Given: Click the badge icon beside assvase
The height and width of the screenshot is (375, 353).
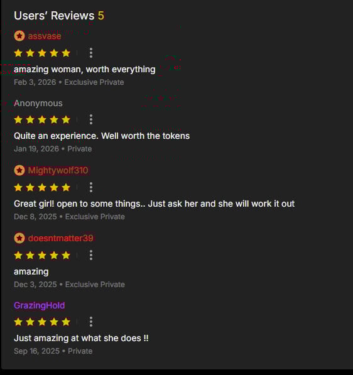Looking at the screenshot, I should pos(19,36).
